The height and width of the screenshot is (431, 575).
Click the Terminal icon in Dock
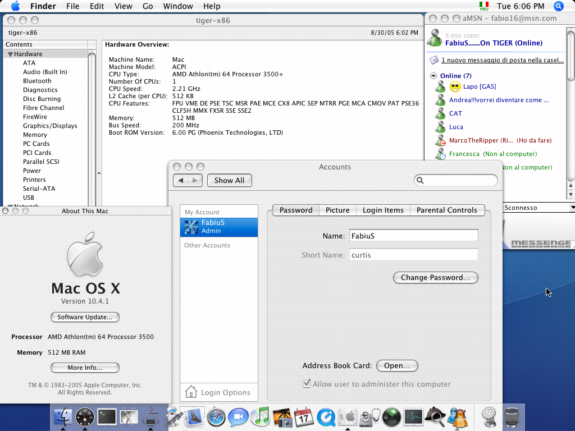(107, 417)
